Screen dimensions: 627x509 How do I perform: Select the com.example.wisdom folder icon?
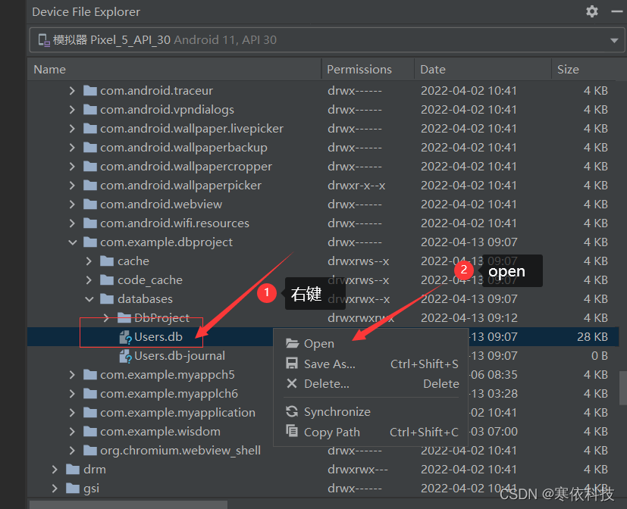(90, 432)
